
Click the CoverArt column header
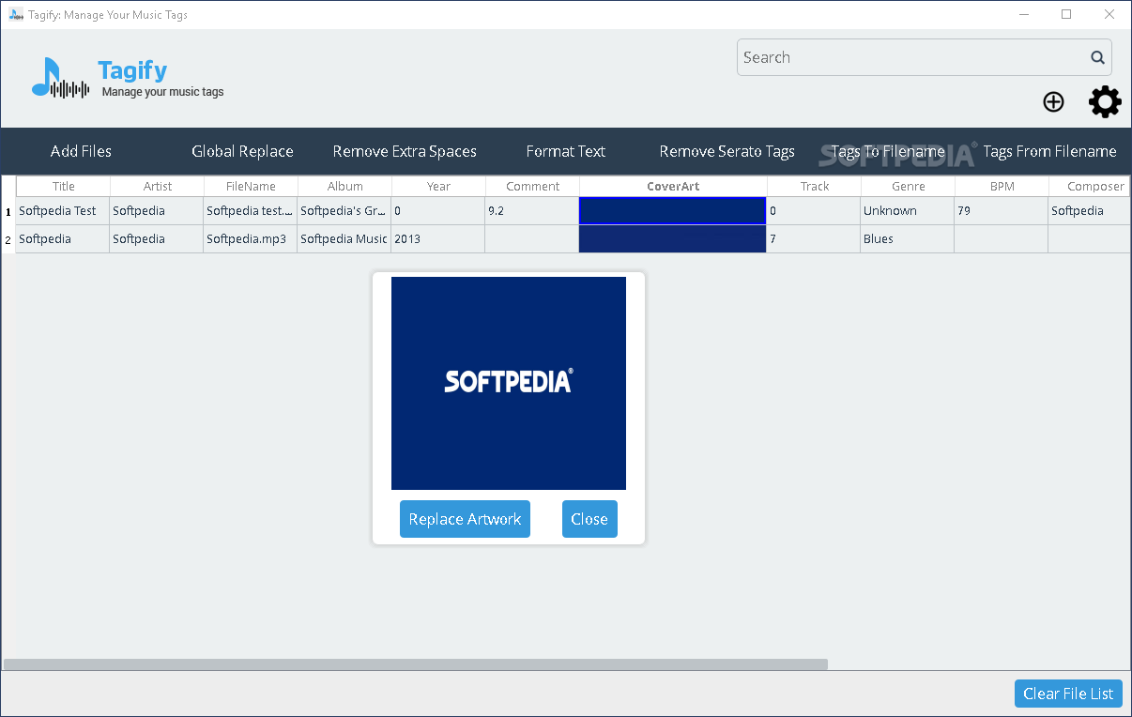coord(674,187)
